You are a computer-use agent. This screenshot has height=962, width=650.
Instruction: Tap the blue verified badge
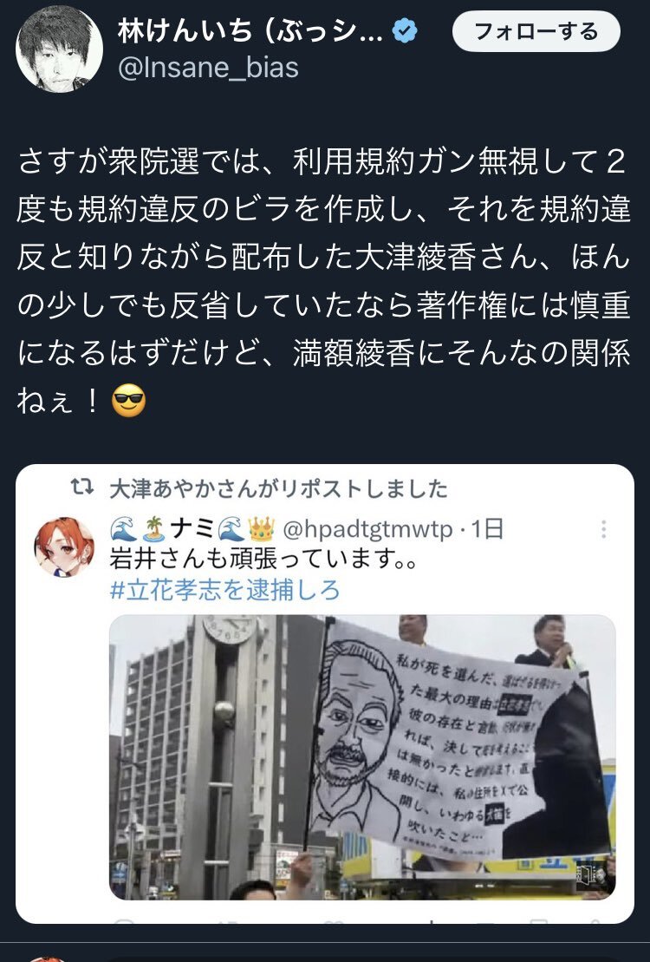click(405, 30)
